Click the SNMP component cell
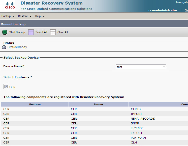This screenshot has width=188, height=146. pyautogui.click(x=135, y=123)
